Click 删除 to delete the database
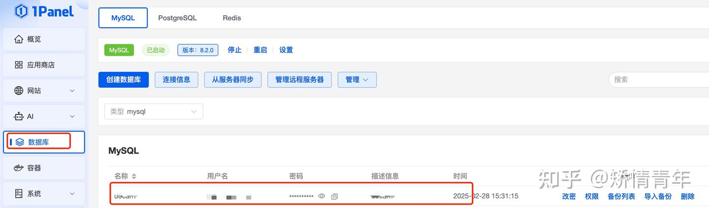The height and width of the screenshot is (208, 709). [687, 196]
